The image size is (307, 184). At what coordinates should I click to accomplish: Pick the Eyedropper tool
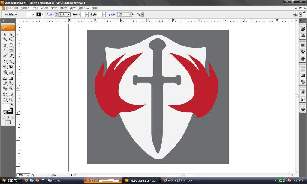(x=5, y=83)
